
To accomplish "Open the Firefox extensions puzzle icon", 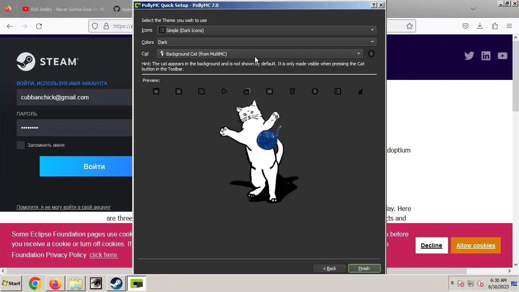I will 495,26.
